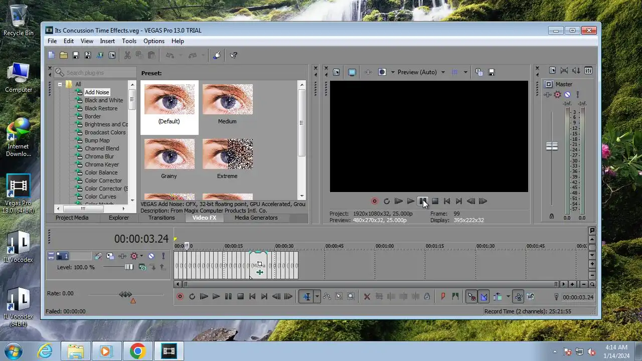Pause playback in preview window
This screenshot has height=361, width=642.
coord(423,201)
